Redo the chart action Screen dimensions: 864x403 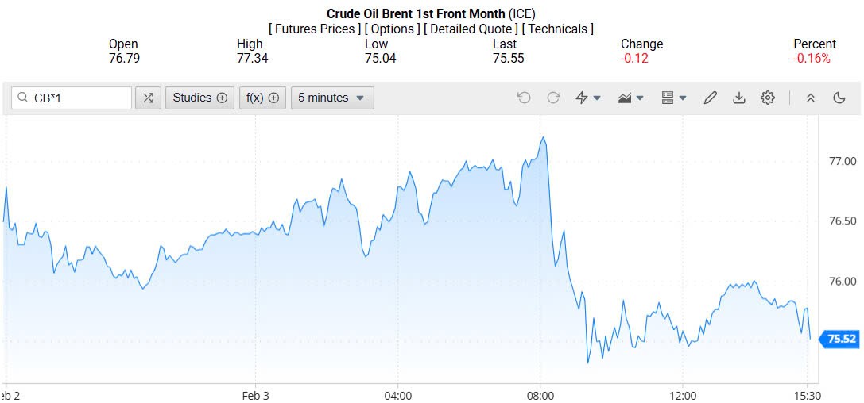pyautogui.click(x=553, y=98)
